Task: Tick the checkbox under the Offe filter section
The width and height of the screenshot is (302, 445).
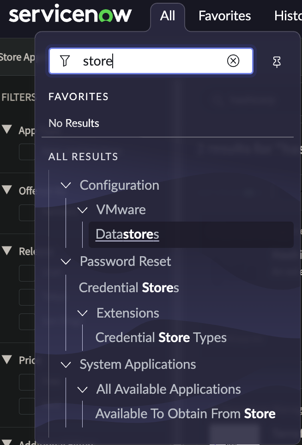Action: [27, 212]
